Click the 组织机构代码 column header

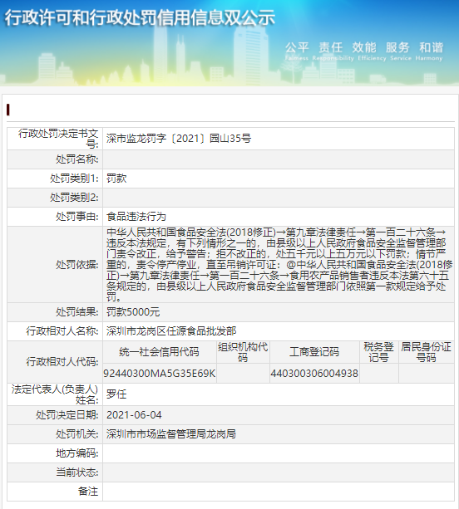point(243,352)
